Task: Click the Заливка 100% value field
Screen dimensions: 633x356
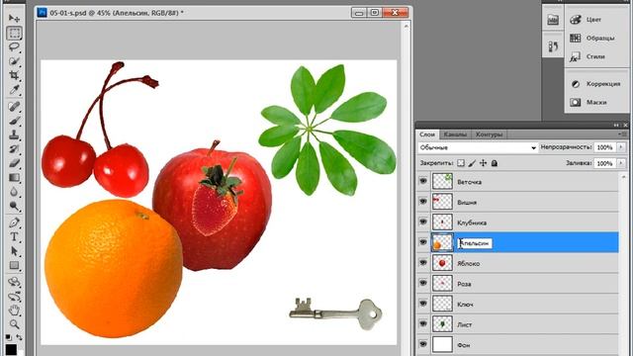Action: pyautogui.click(x=605, y=163)
